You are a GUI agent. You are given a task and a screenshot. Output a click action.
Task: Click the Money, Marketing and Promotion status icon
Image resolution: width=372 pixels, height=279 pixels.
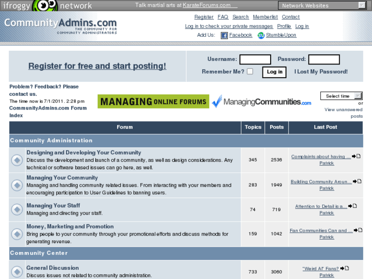coord(17,234)
